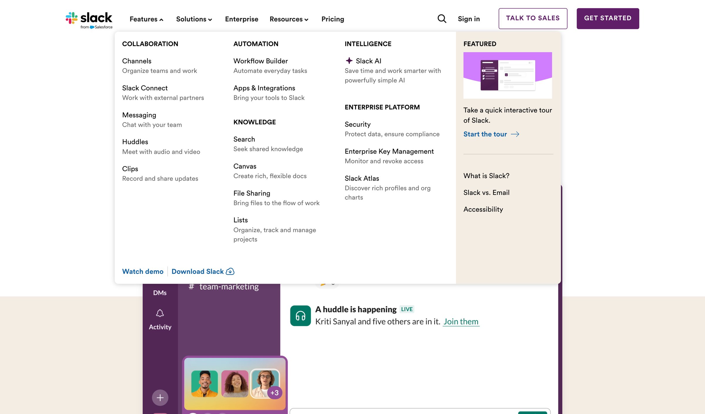Viewport: 705px width, 414px height.
Task: Open Slack Connect feature page
Action: click(x=145, y=88)
